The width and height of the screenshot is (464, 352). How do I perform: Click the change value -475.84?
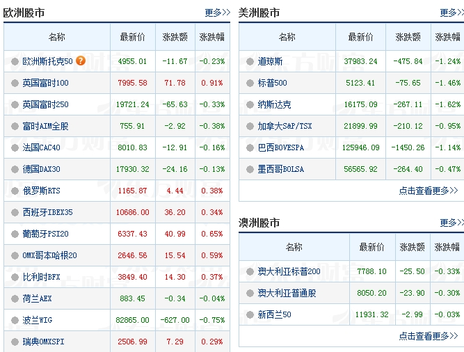(408, 61)
